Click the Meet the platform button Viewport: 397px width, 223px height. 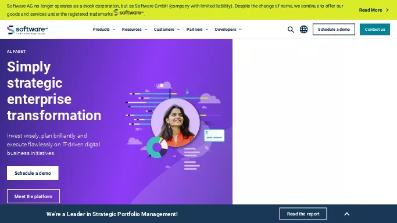point(33,196)
